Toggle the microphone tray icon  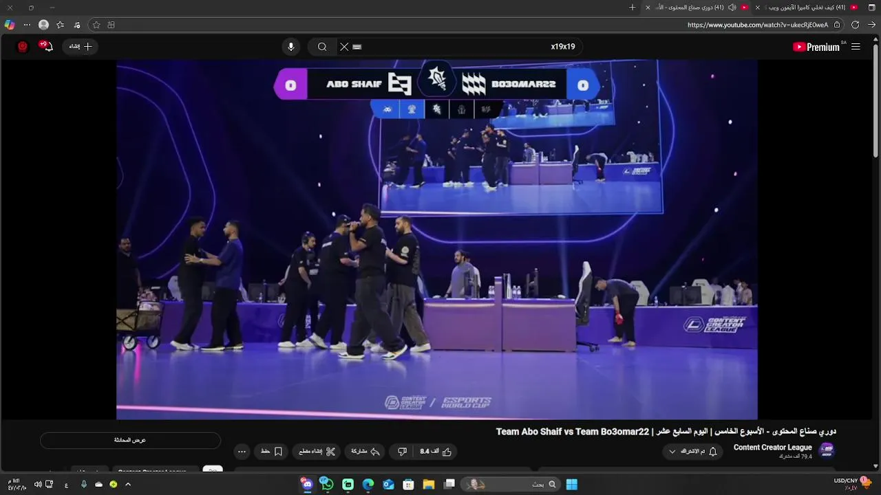(84, 485)
